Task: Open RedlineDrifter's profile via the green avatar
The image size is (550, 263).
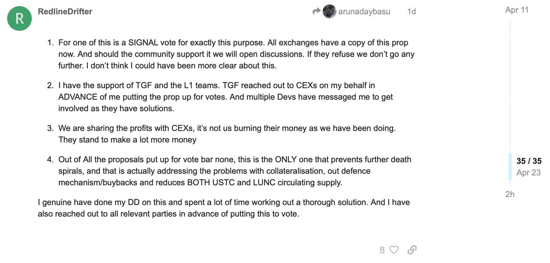Action: 19,18
